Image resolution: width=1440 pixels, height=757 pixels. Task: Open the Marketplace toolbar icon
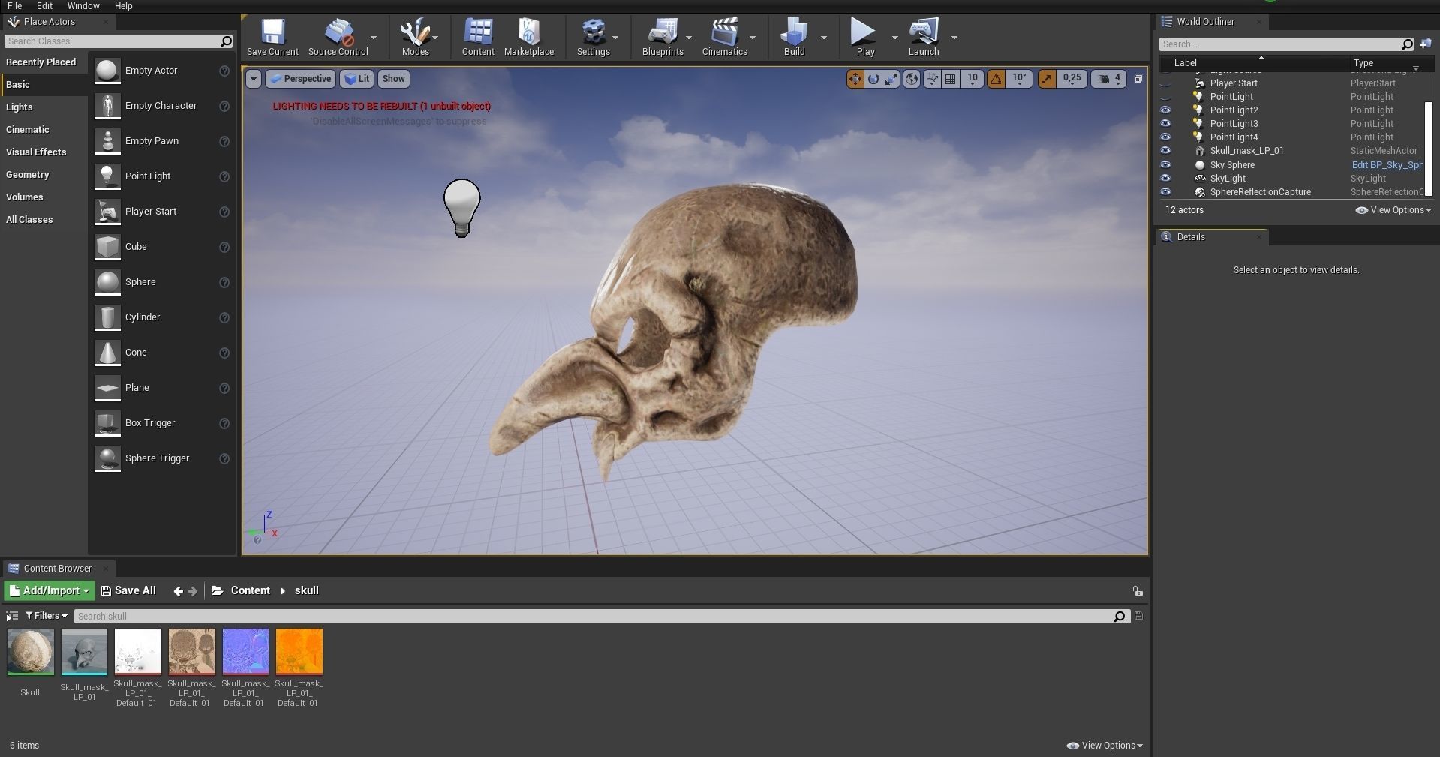tap(529, 32)
